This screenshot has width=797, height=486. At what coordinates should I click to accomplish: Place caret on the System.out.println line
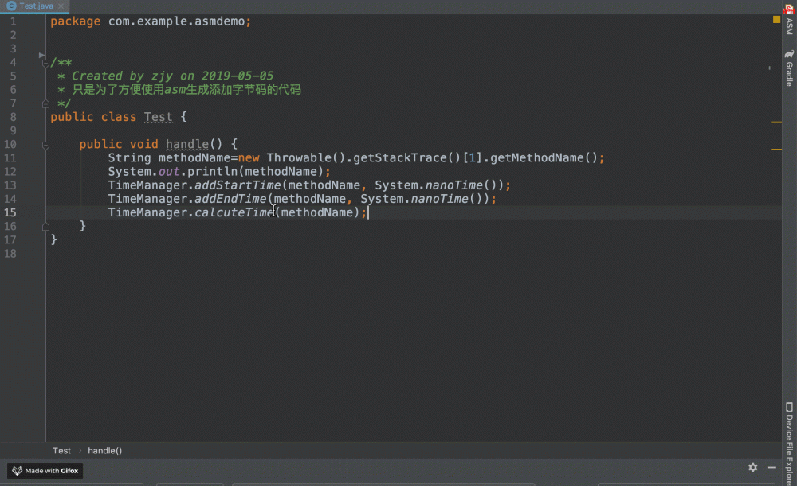pyautogui.click(x=215, y=171)
